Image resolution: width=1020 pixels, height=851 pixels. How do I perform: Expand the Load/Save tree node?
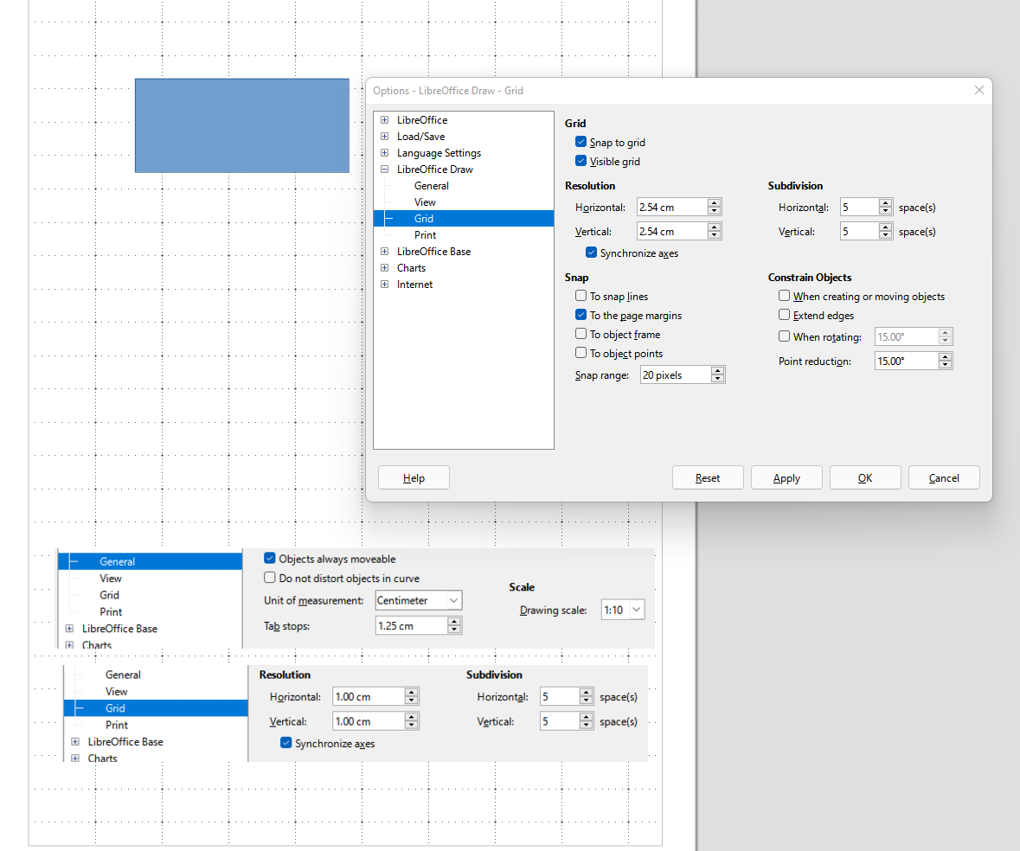pyautogui.click(x=384, y=137)
